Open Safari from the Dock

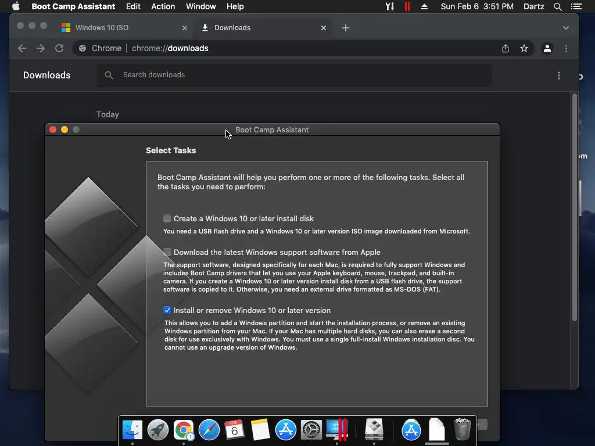209,430
